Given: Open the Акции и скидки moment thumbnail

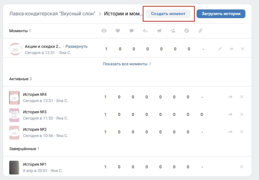Looking at the screenshot, I should 15,49.
